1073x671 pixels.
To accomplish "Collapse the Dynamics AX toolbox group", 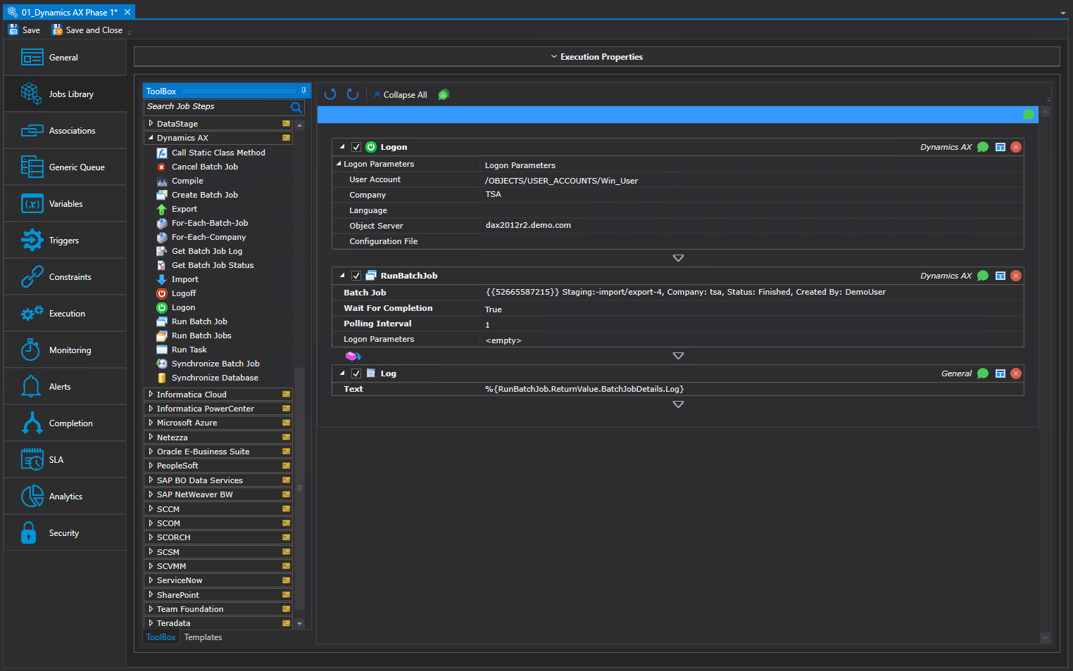I will pyautogui.click(x=151, y=138).
